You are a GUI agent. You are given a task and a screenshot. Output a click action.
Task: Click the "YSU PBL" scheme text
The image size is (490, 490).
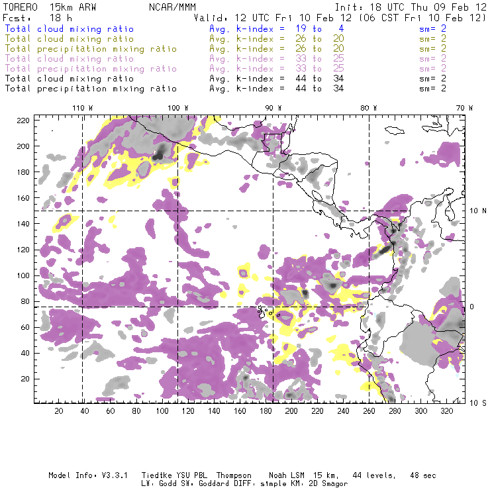pos(191,475)
